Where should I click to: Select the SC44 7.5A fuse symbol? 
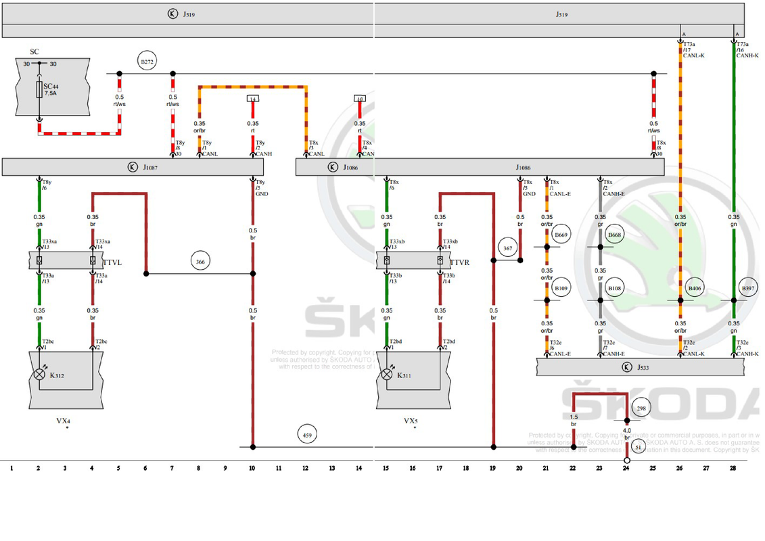(39, 90)
